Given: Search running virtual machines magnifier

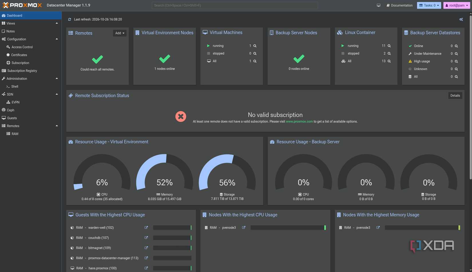Looking at the screenshot, I should 255,46.
